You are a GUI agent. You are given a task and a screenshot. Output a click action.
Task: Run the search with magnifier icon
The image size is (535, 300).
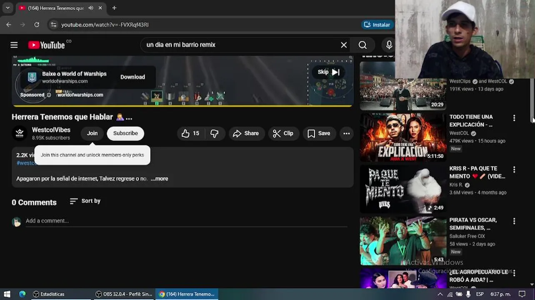[362, 45]
